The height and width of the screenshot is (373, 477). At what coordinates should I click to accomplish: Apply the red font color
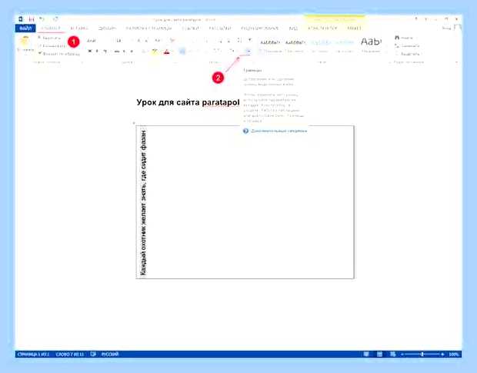point(166,52)
